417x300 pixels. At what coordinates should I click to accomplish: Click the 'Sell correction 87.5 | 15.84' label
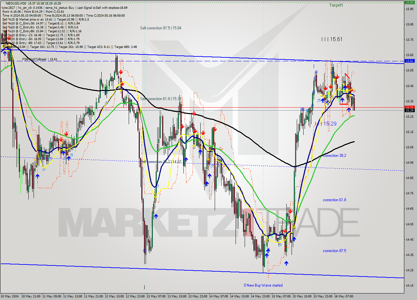pyautogui.click(x=161, y=28)
